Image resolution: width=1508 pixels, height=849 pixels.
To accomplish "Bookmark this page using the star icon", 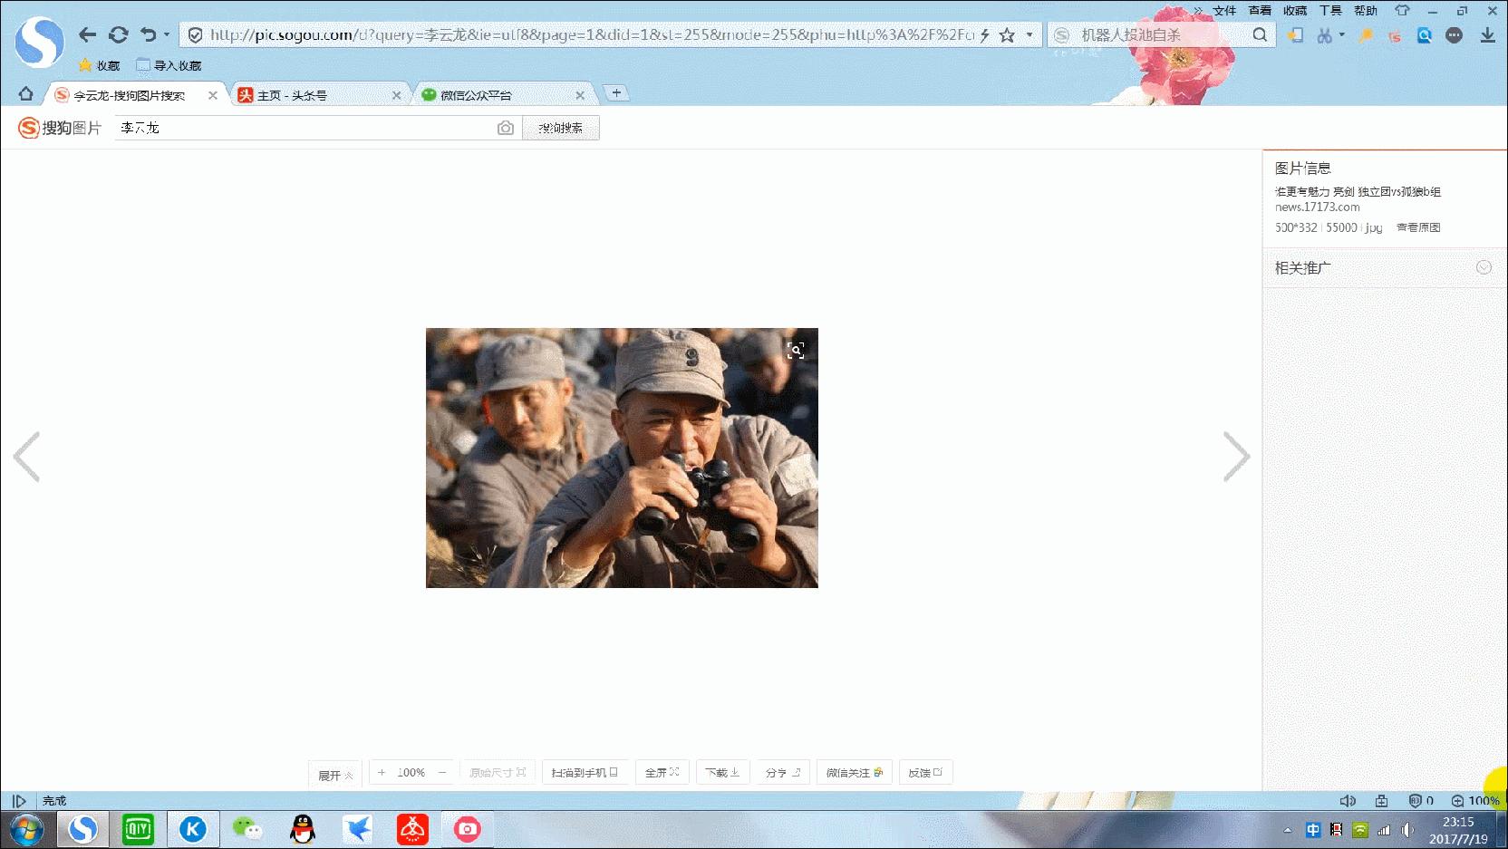I will [1007, 35].
